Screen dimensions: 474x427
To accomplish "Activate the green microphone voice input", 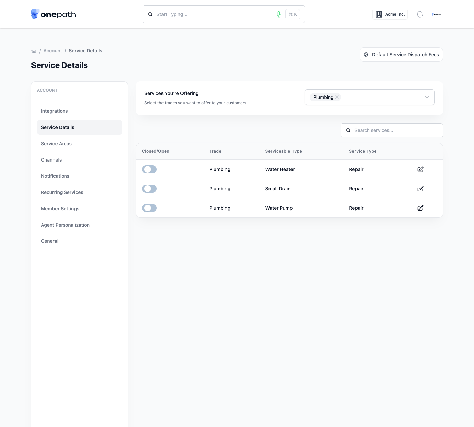I will pos(279,14).
